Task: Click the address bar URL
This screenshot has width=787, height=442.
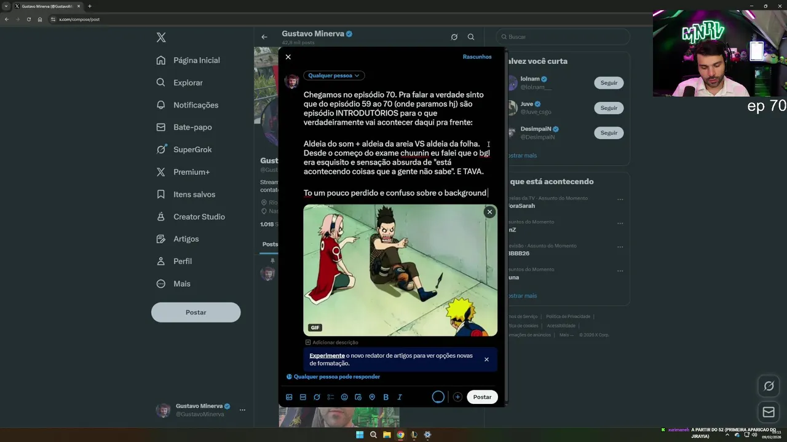Action: click(x=79, y=19)
